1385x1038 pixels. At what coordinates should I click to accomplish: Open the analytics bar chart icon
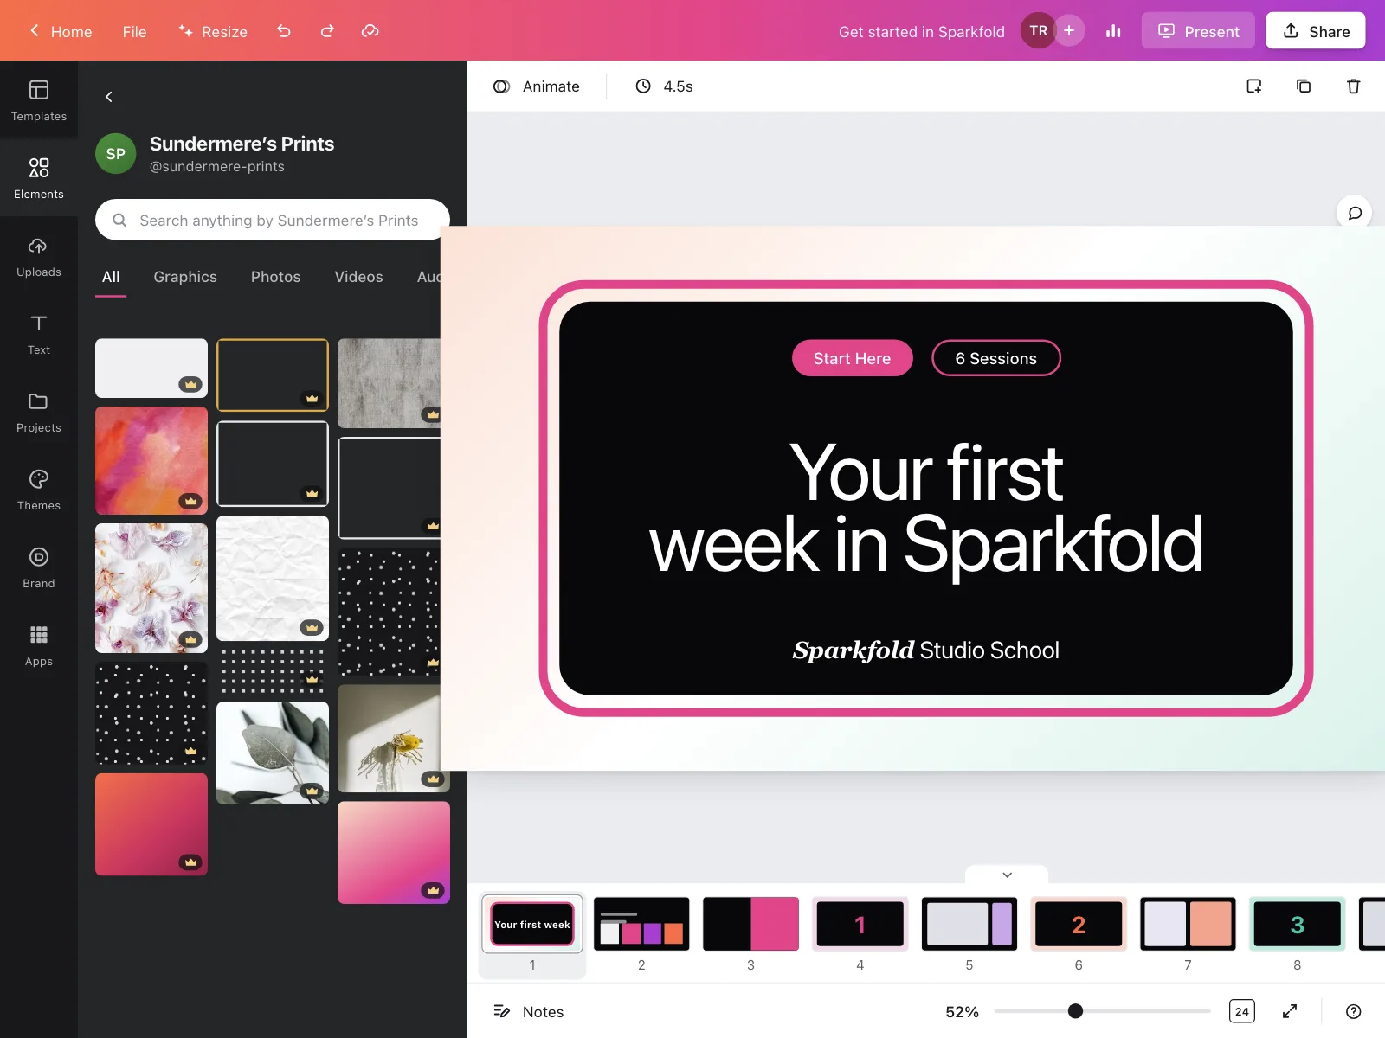[1113, 31]
